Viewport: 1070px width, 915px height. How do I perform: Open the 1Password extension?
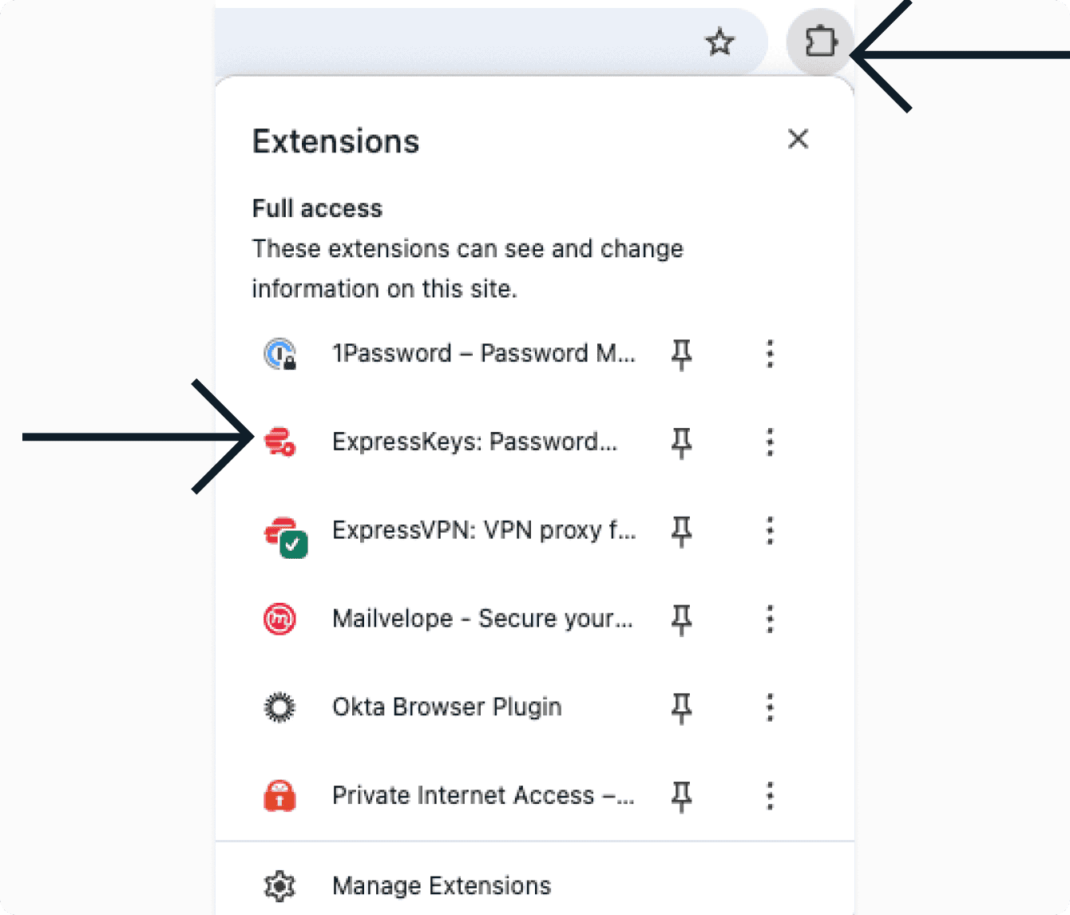[x=482, y=353]
